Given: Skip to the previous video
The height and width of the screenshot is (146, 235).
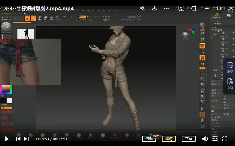Looking at the screenshot, I should tap(18, 139).
